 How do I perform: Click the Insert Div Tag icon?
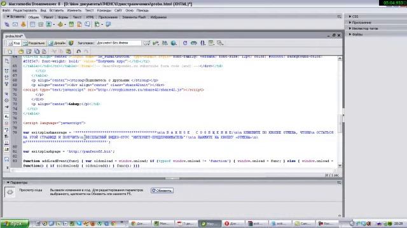[x=41, y=24]
